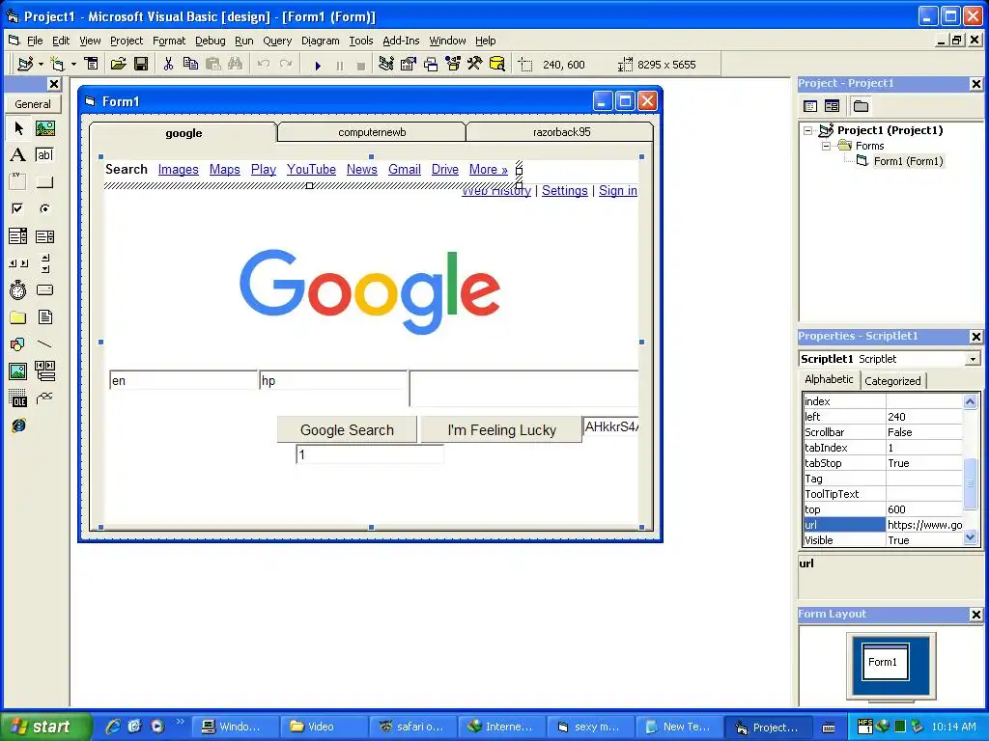
Task: Click the YouTube link
Action: [x=311, y=170]
